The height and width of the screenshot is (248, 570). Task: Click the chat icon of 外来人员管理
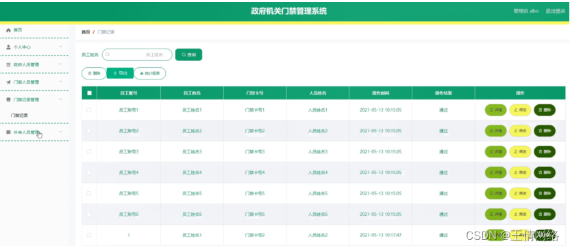coord(8,132)
